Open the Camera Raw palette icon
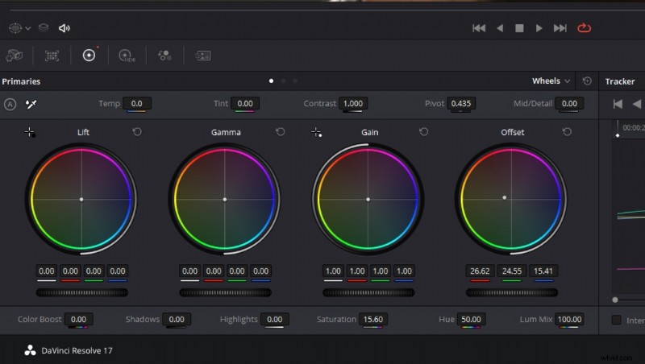The width and height of the screenshot is (645, 364). (x=15, y=55)
